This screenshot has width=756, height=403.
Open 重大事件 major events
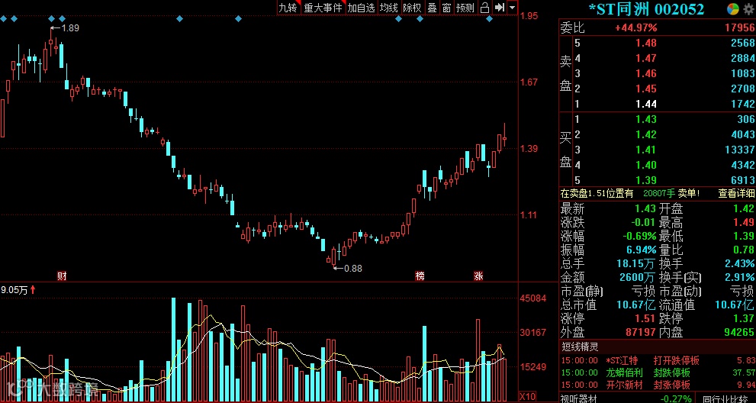(323, 8)
